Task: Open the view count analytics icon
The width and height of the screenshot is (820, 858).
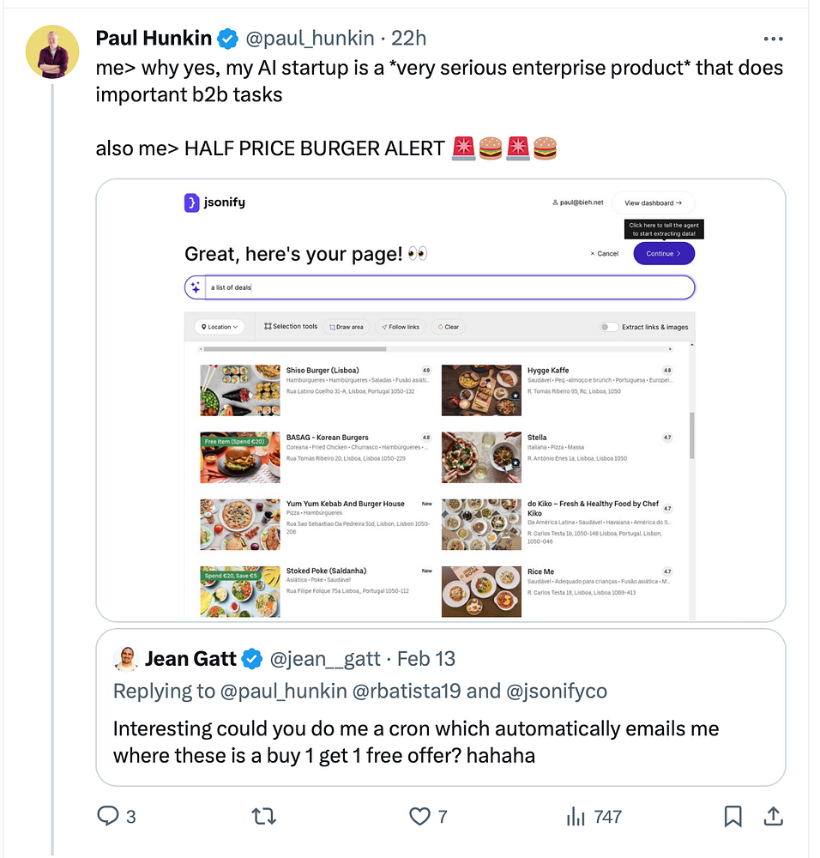Action: pos(575,816)
